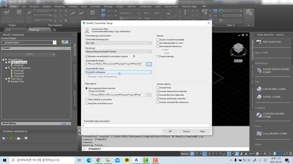293x164 pixels.
Task: Switch to the Structure ribbon tab
Action: coord(34,6)
